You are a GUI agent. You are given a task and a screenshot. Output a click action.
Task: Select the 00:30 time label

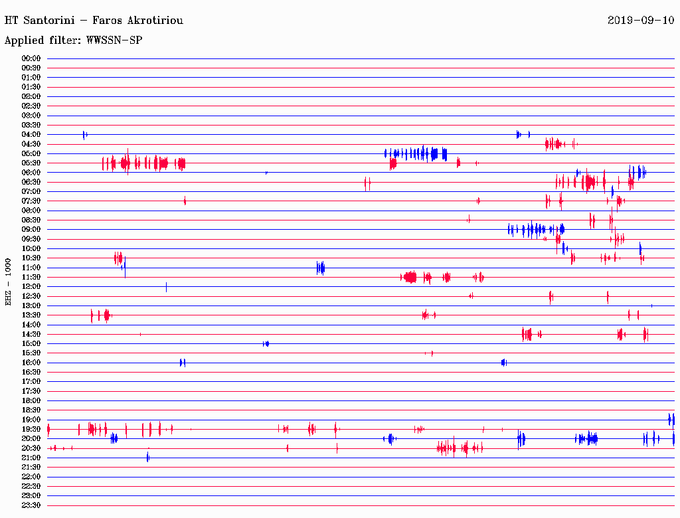pos(31,68)
